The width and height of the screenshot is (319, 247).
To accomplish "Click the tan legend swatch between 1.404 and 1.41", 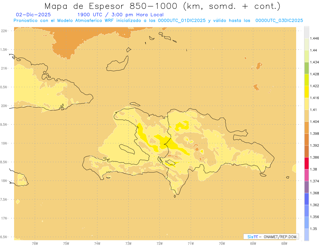I will click(x=307, y=116).
